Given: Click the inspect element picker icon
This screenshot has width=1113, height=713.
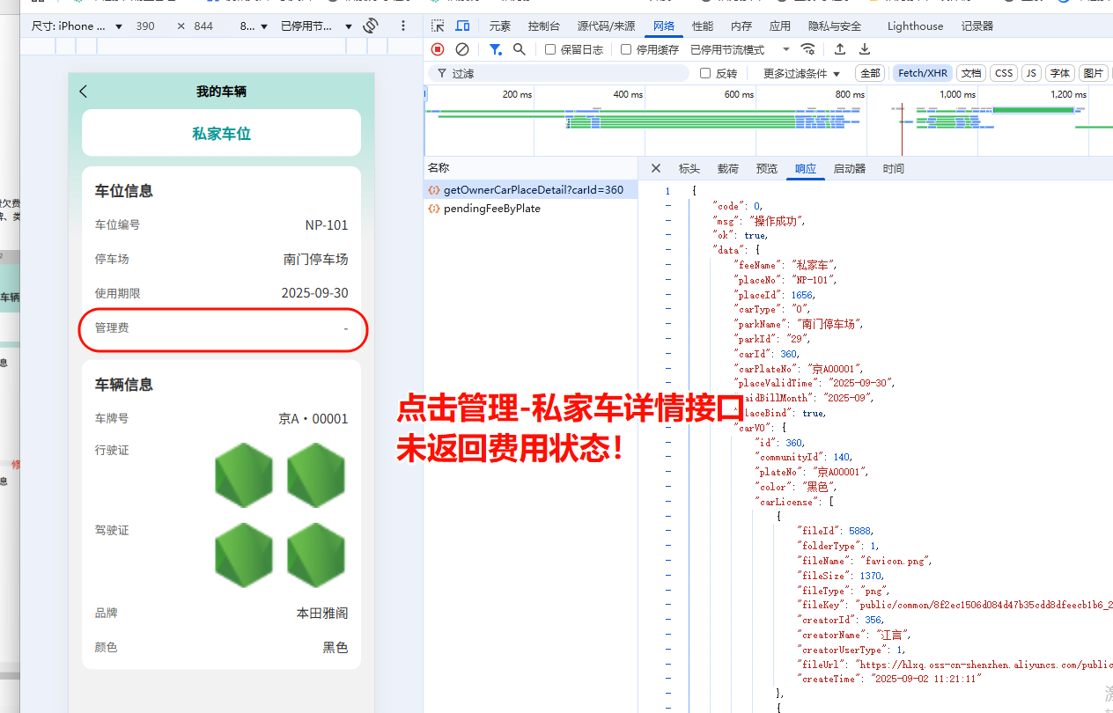Looking at the screenshot, I should pos(438,26).
